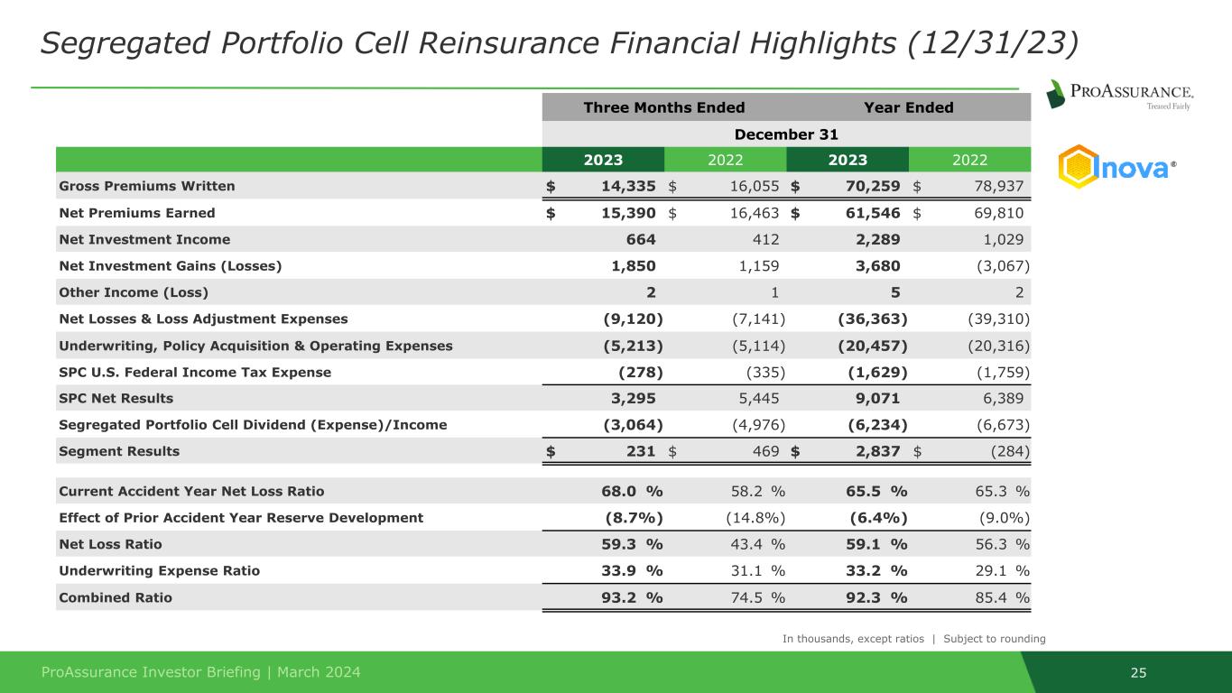Click the Net Investment Income row label
1232x693 pixels.
[x=144, y=240]
